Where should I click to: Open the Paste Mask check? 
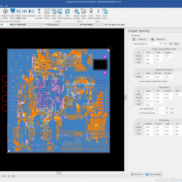(x=24, y=14)
